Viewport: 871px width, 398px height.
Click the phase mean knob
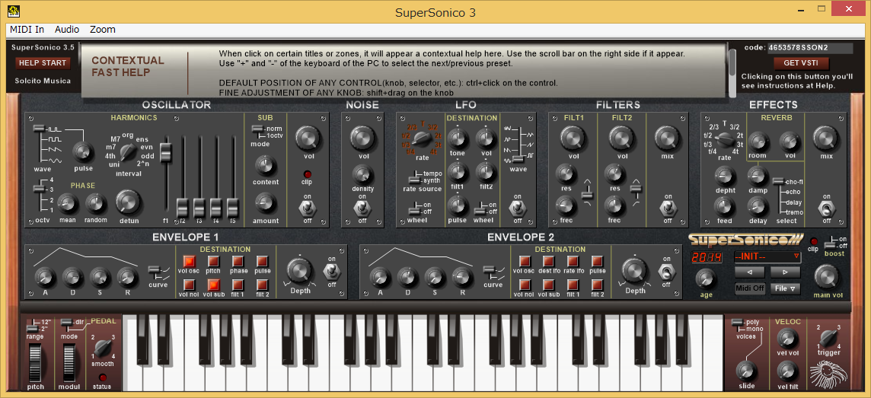[x=68, y=204]
